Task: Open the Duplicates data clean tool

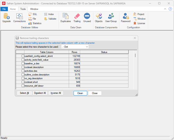Action: (x=66, y=18)
